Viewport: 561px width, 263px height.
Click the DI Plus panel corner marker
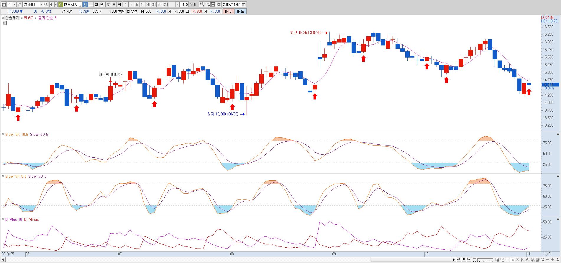558,219
